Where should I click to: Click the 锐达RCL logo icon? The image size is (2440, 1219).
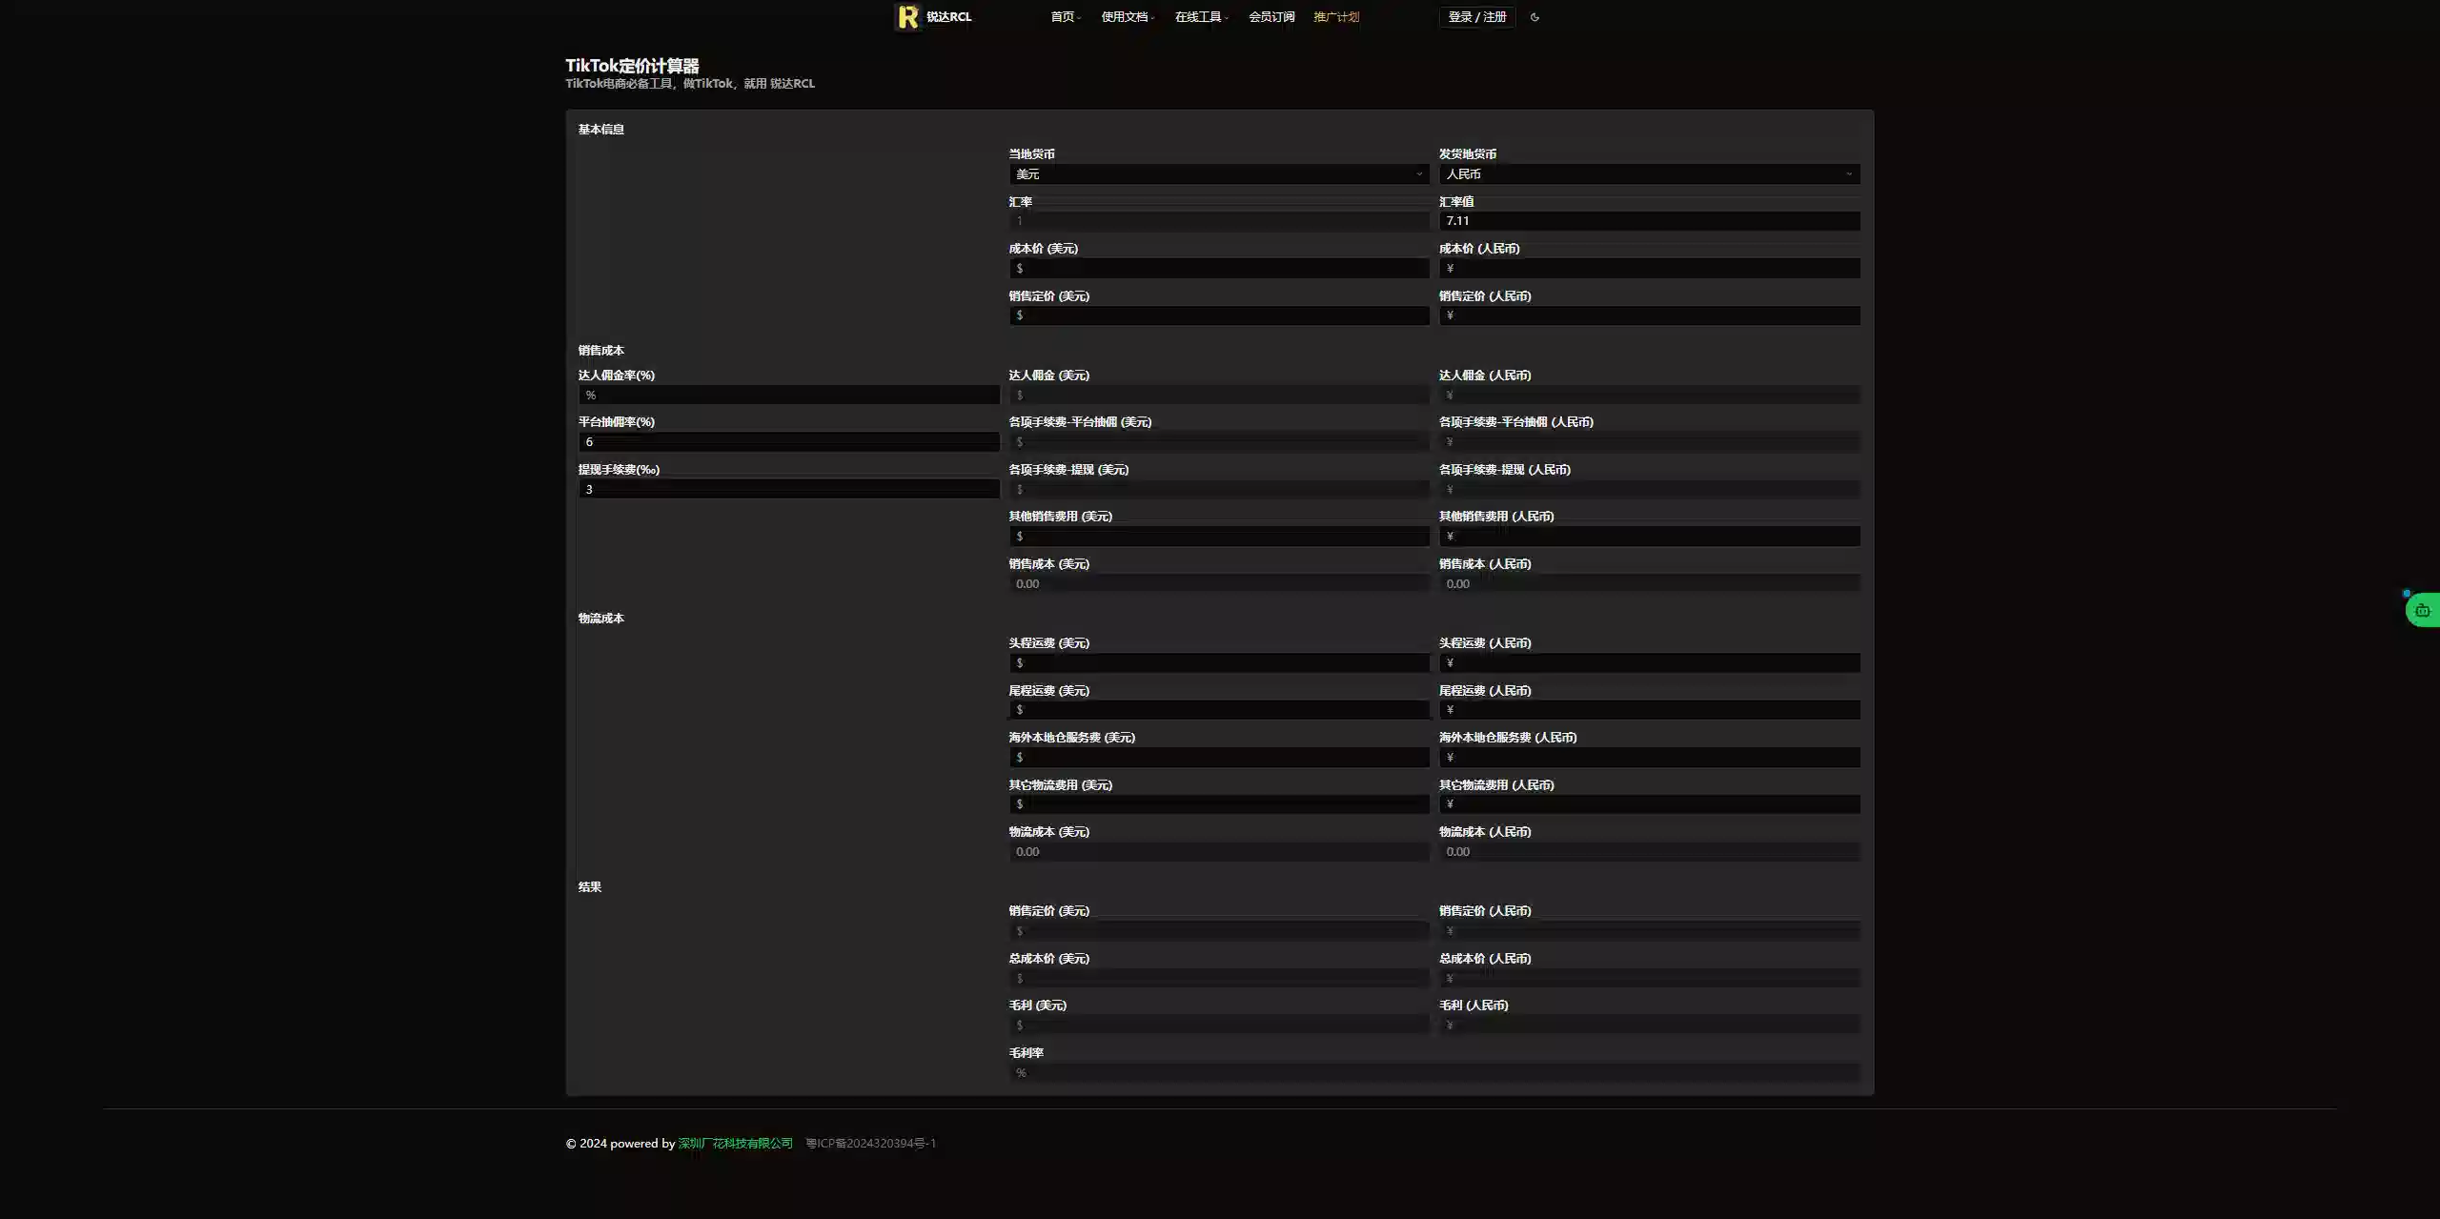pyautogui.click(x=907, y=17)
